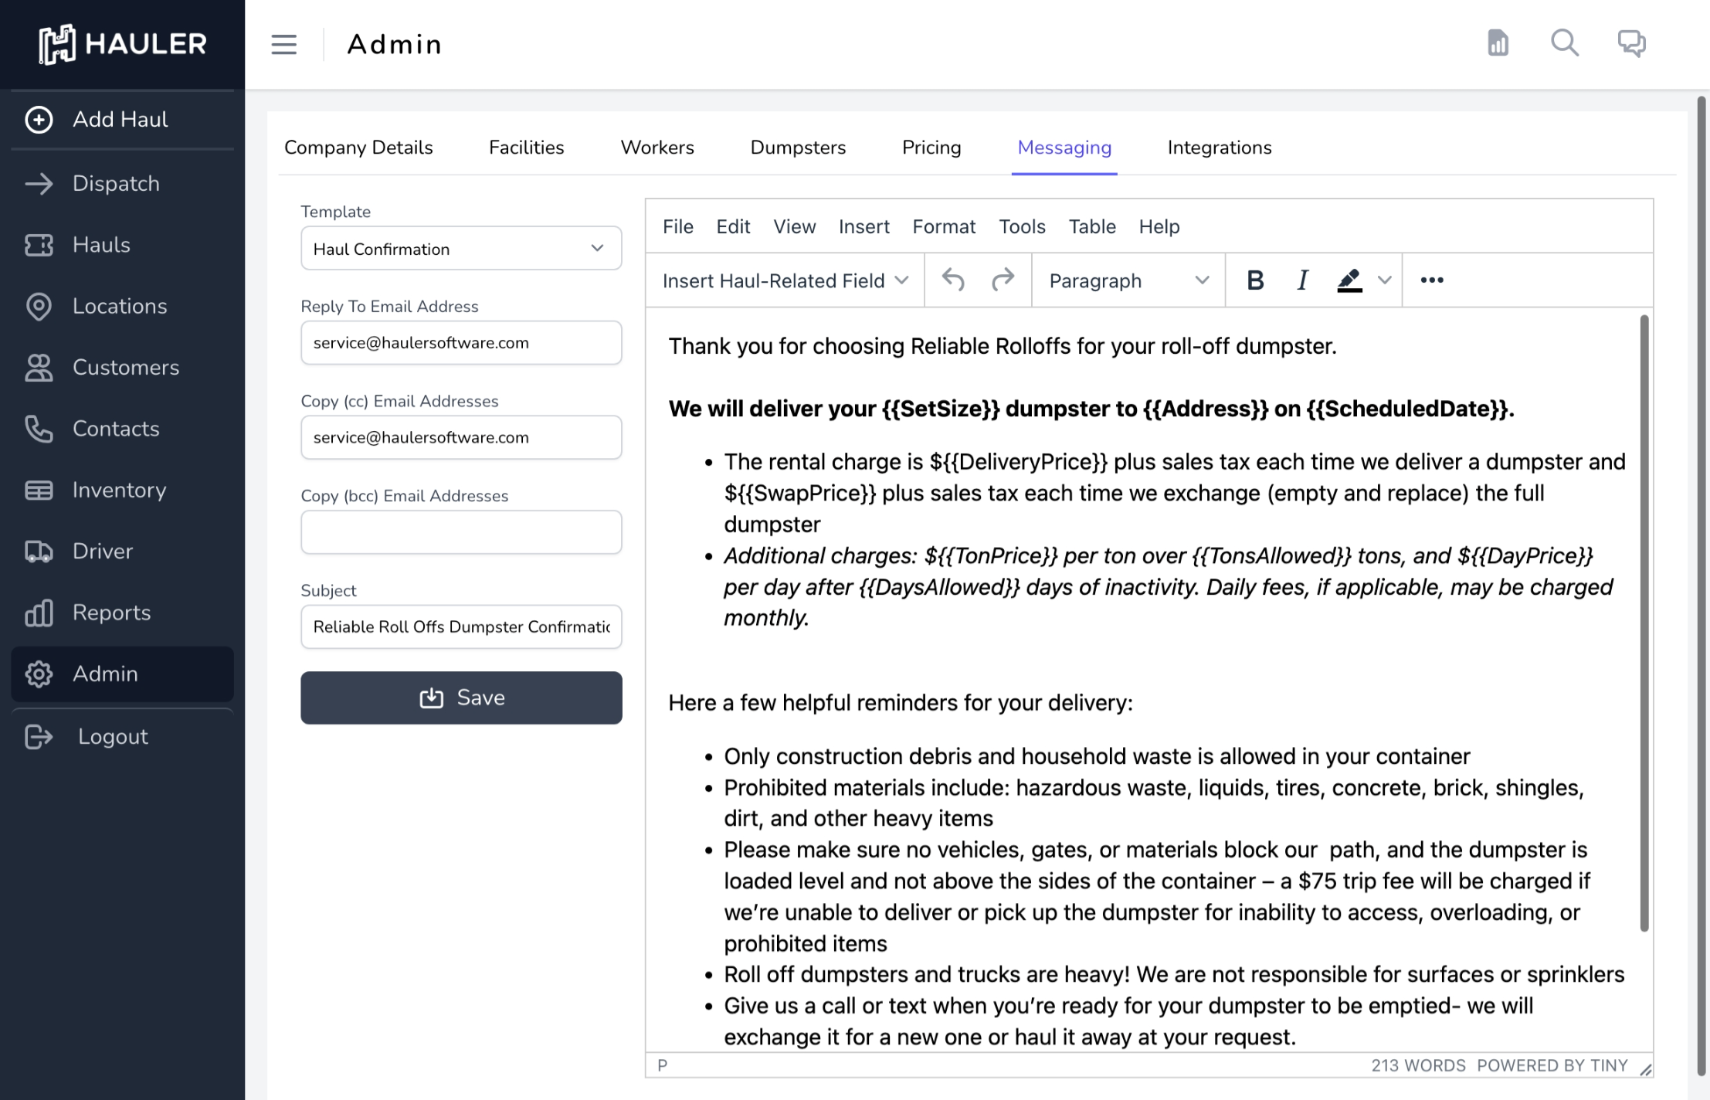Switch to the Integrations tab
Screen dimensions: 1710x1100
tap(1219, 148)
